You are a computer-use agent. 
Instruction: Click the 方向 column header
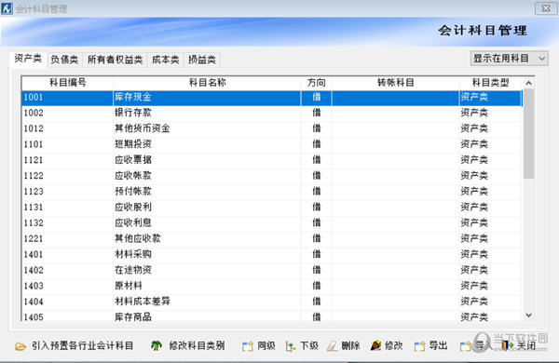317,83
